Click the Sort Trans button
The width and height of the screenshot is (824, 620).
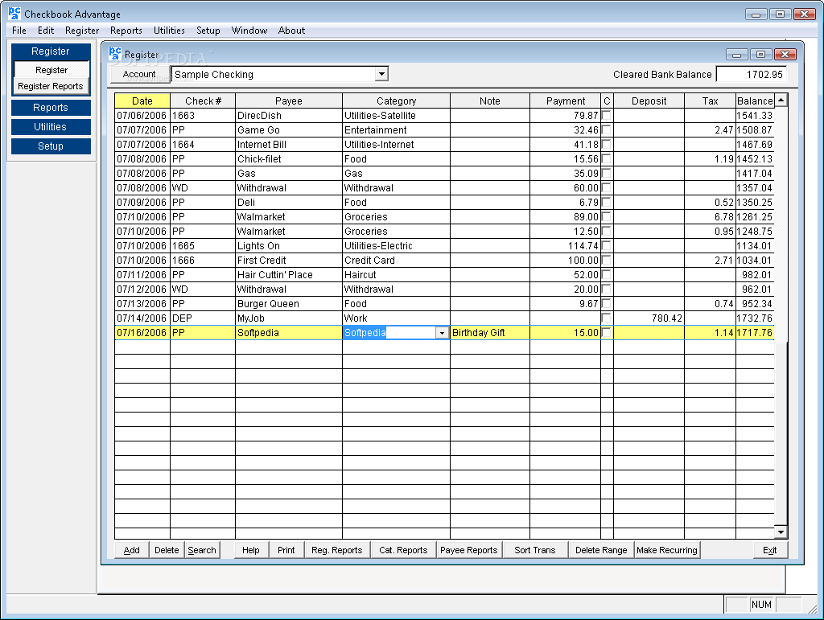tap(534, 550)
